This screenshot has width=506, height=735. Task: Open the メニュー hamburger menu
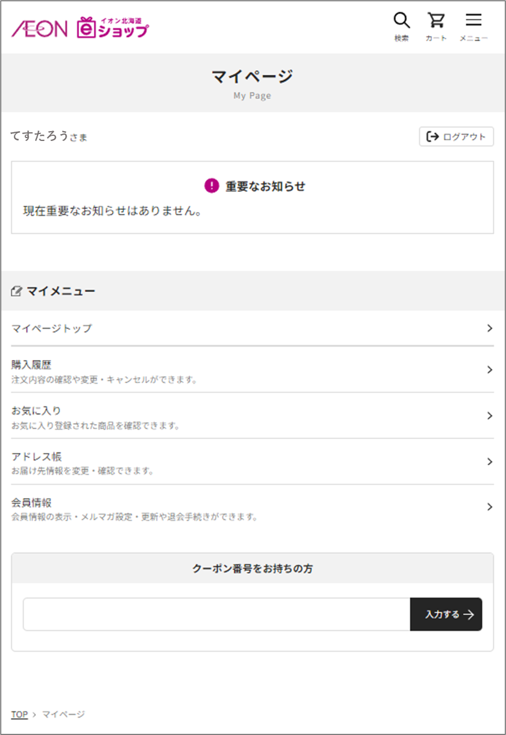[x=474, y=27]
